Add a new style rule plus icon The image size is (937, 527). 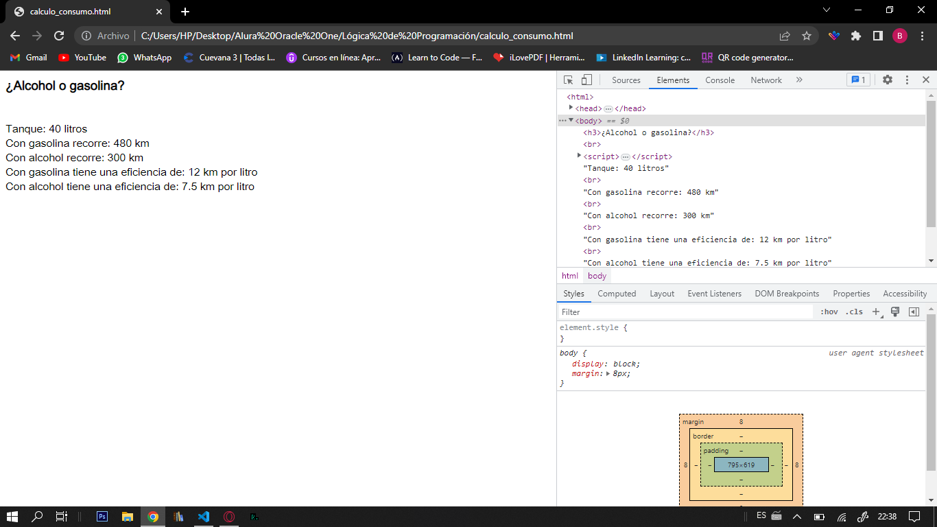[x=876, y=312]
